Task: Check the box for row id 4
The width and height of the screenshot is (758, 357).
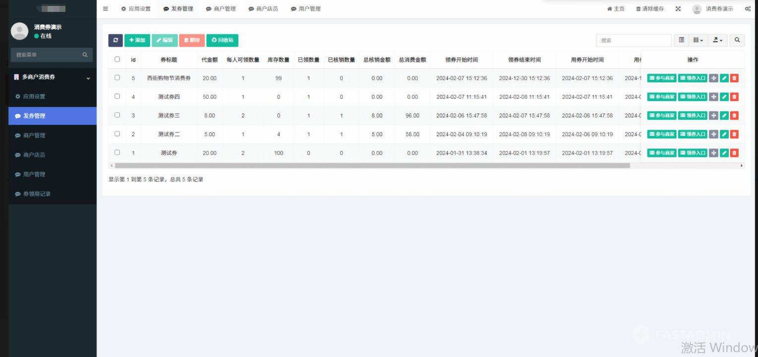Action: (117, 96)
